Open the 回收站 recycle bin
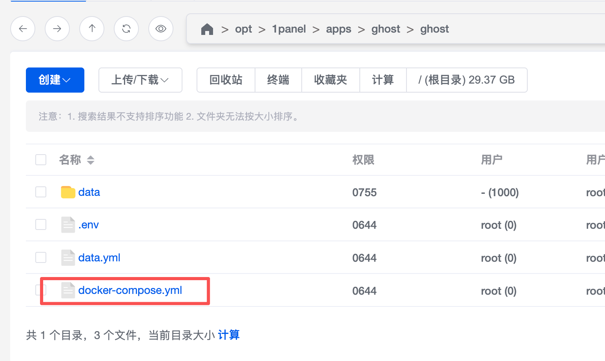The image size is (605, 361). [226, 80]
